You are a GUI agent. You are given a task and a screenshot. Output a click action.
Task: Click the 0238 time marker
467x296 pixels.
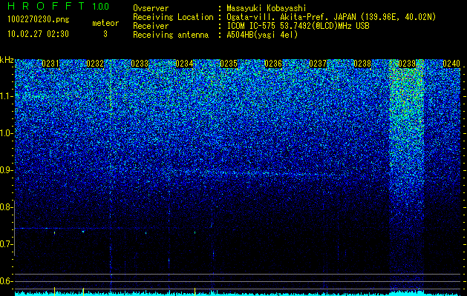(362, 64)
